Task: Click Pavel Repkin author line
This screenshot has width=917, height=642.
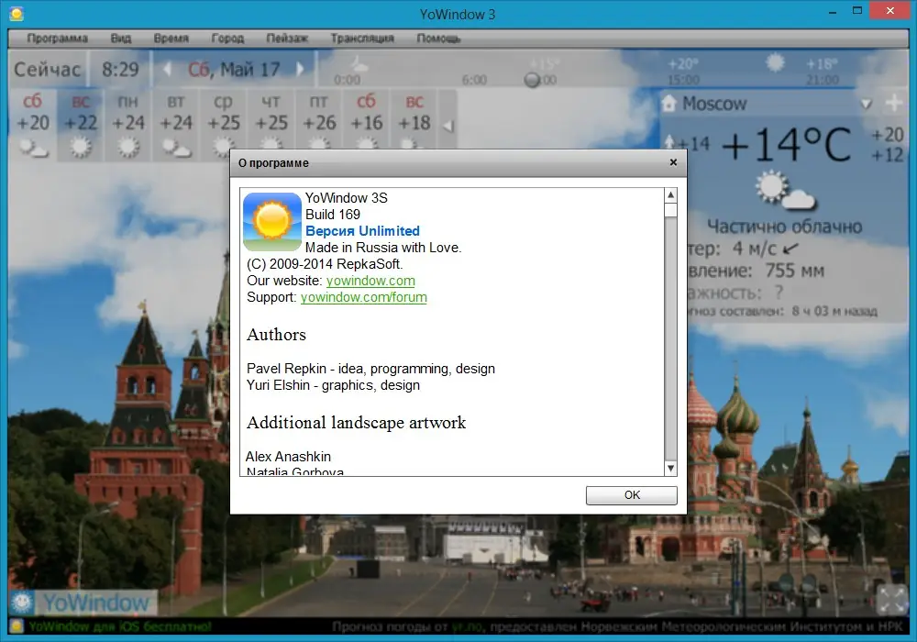Action: pos(370,369)
